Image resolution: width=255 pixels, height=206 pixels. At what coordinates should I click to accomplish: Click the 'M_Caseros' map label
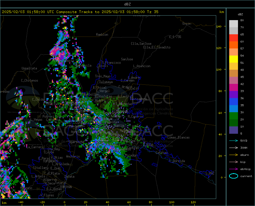pos(135,116)
